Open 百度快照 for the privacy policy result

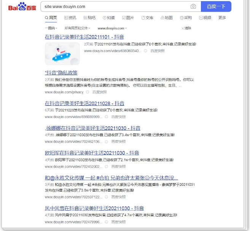99,92
